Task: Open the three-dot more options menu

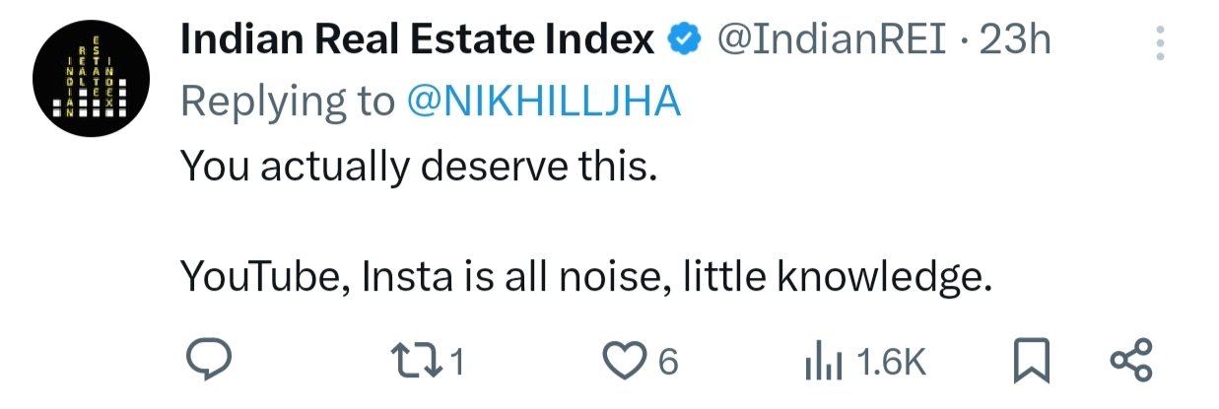Action: 1159,43
